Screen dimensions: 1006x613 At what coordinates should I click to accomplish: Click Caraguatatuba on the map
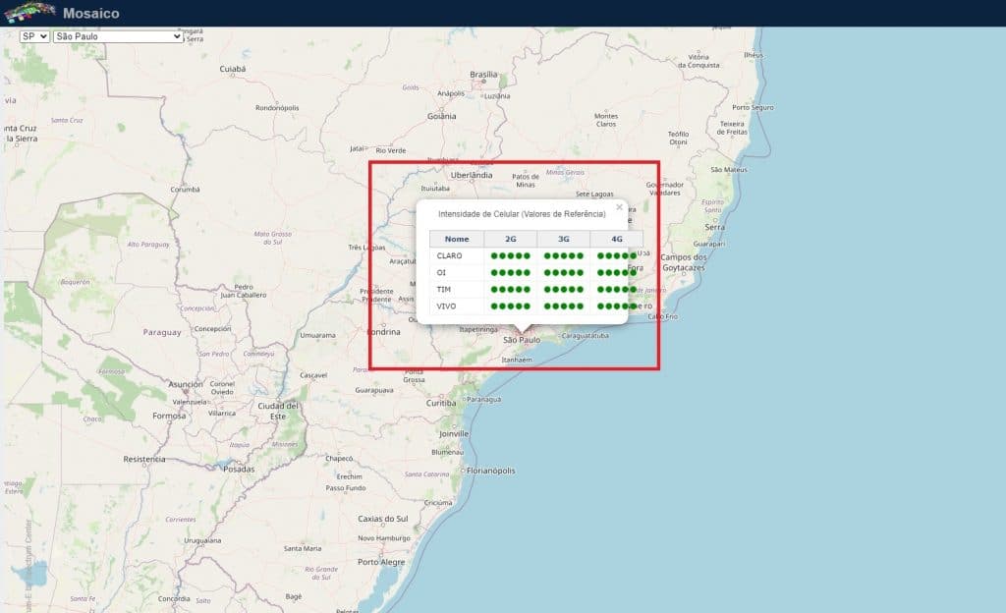586,335
